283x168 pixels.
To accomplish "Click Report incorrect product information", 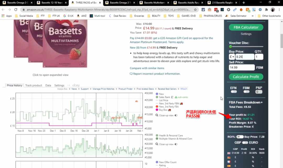I will click(155, 74).
